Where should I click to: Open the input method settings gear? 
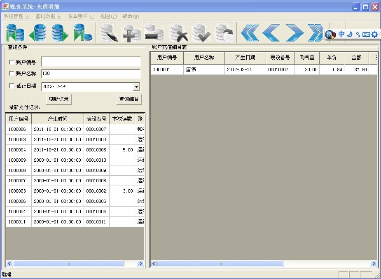coord(374,35)
